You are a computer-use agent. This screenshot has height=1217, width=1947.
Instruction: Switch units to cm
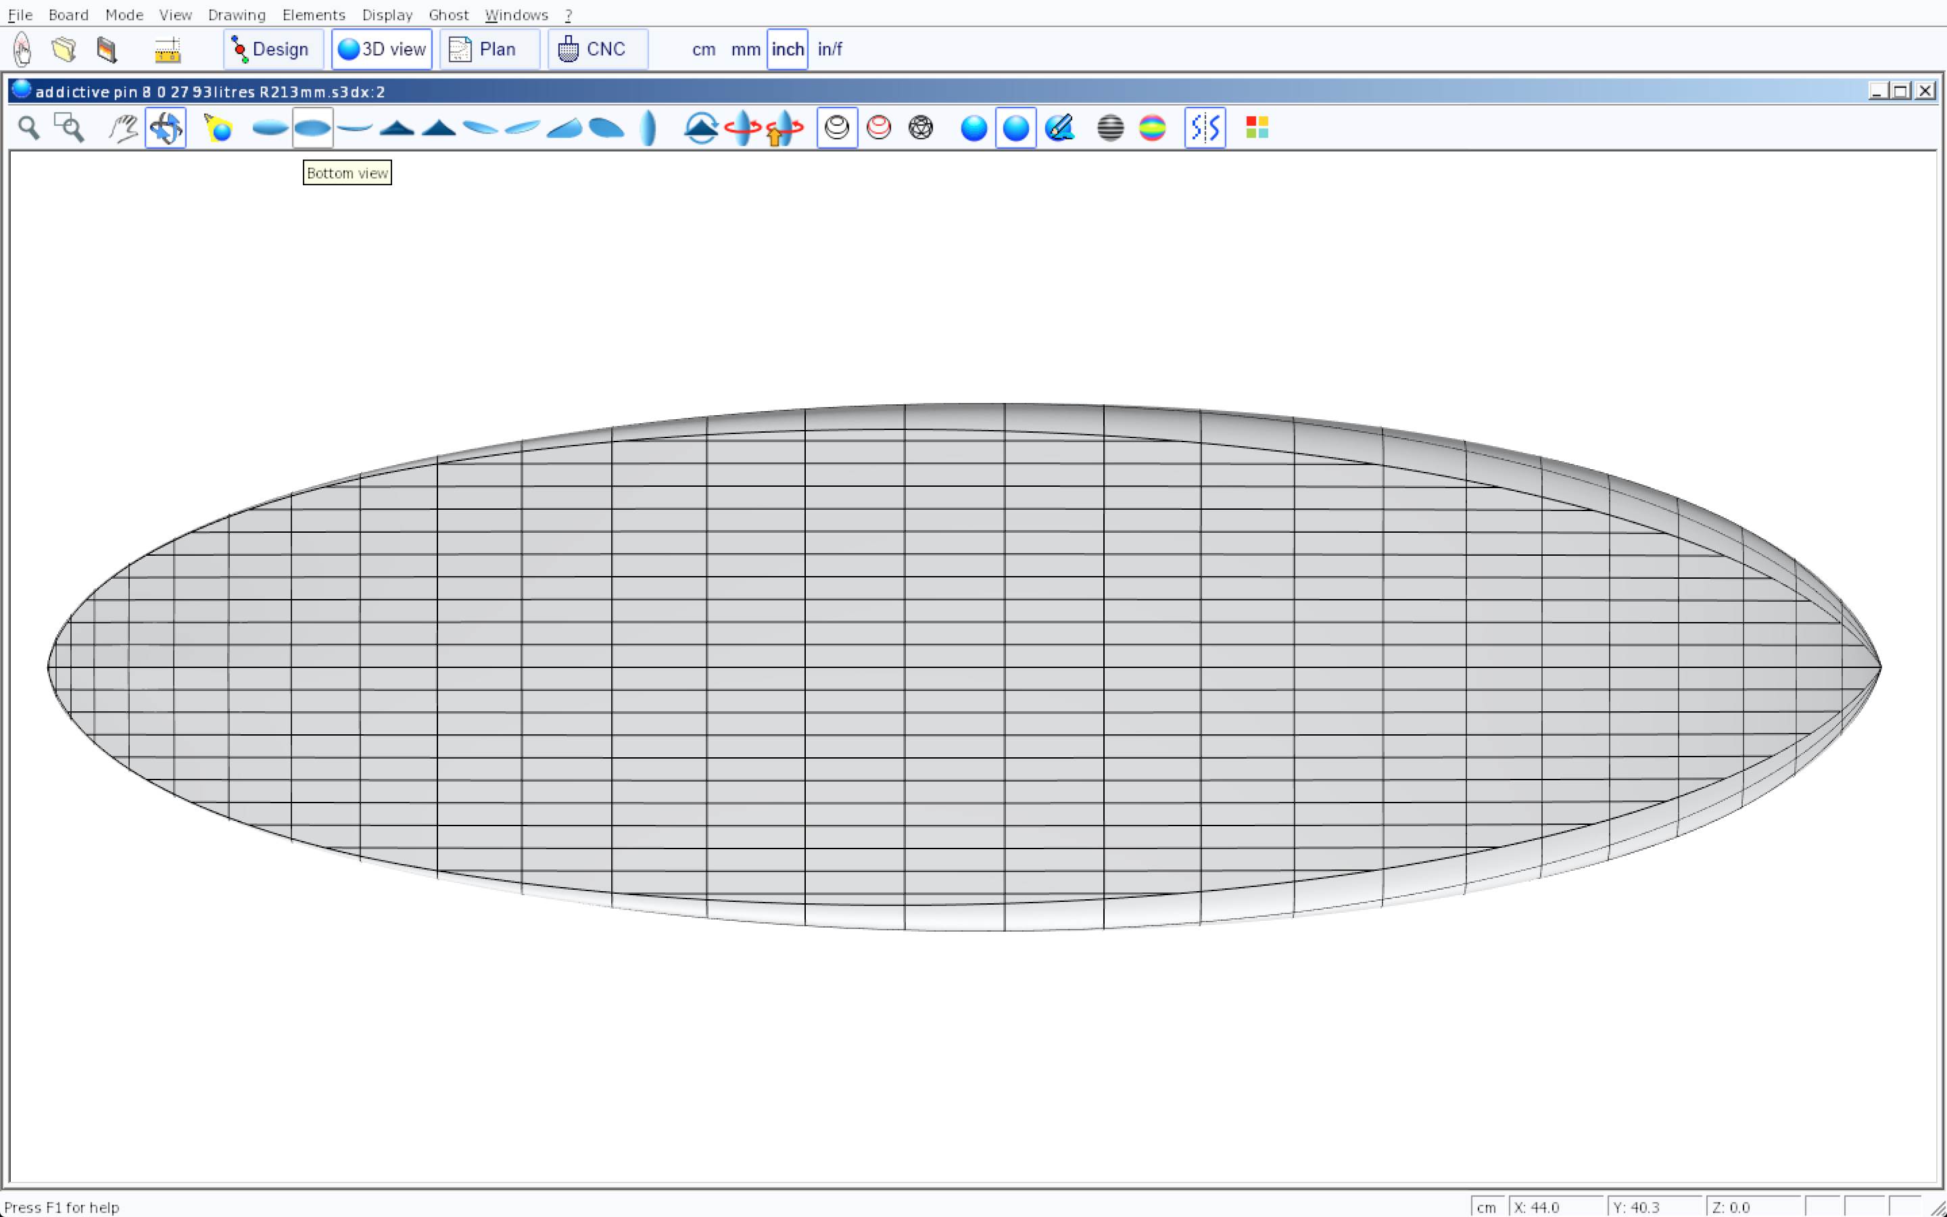pos(703,50)
